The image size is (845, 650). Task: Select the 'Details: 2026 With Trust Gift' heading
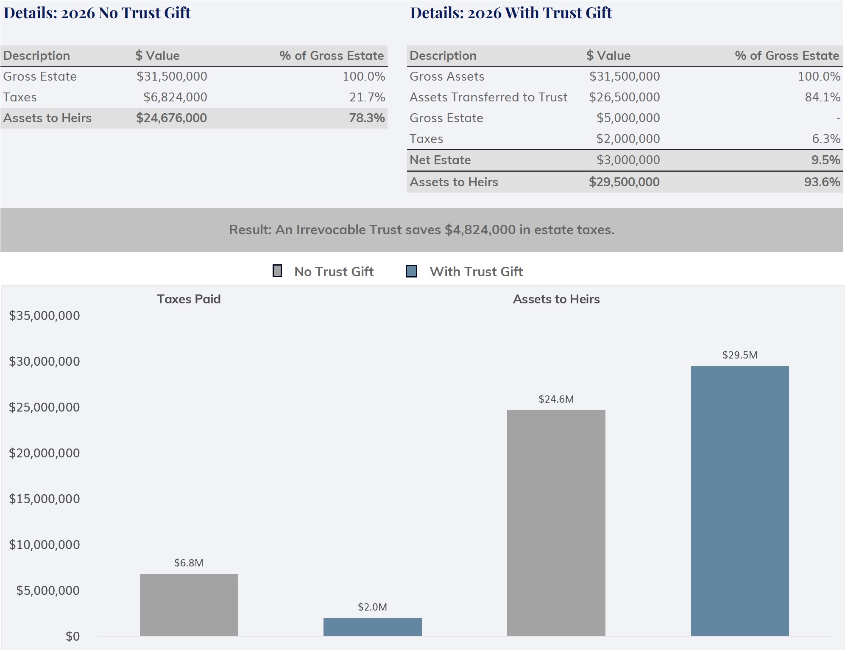click(x=511, y=13)
